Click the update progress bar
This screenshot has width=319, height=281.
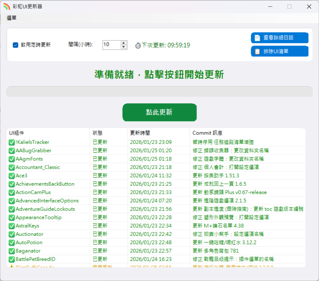(x=159, y=92)
